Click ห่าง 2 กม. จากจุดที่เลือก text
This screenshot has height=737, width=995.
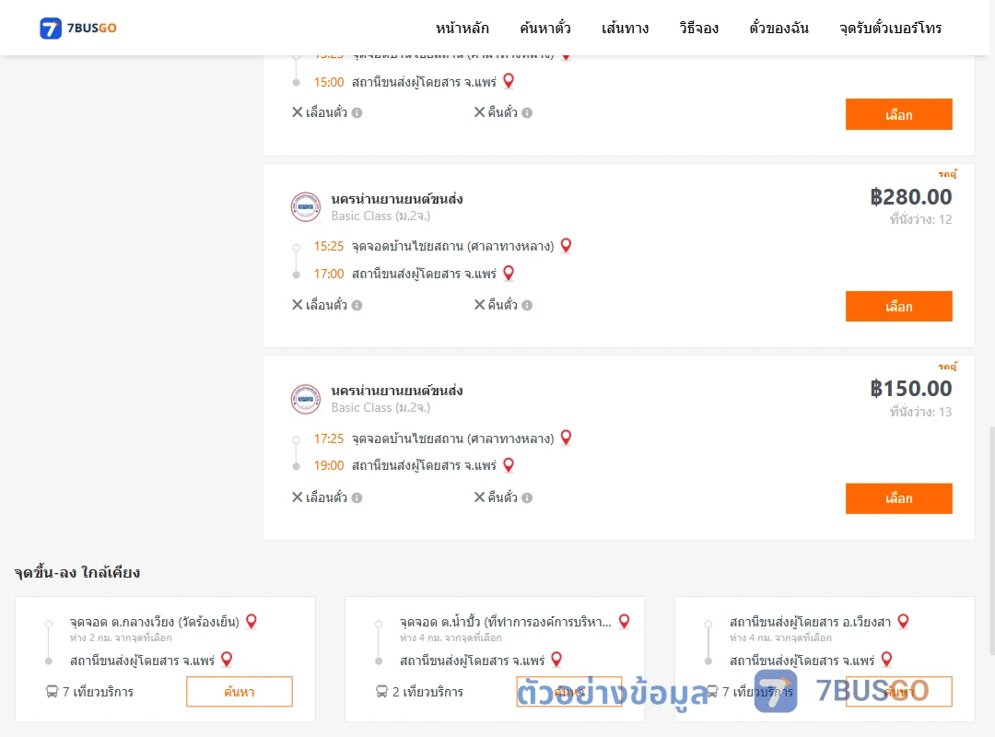point(121,638)
